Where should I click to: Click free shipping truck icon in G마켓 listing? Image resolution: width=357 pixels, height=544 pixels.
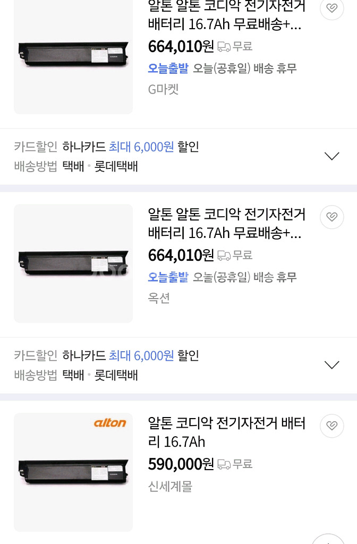[x=224, y=47]
